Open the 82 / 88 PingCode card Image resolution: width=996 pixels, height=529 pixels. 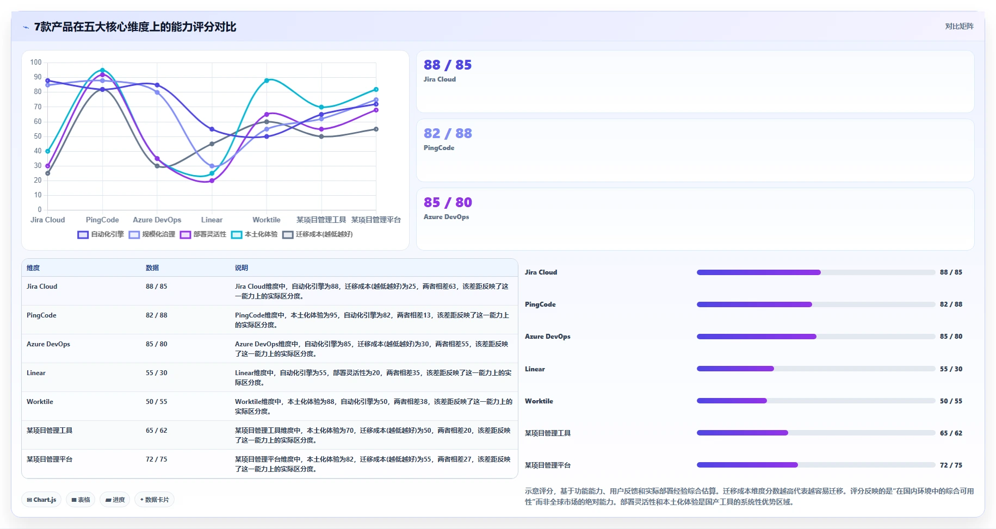point(695,151)
